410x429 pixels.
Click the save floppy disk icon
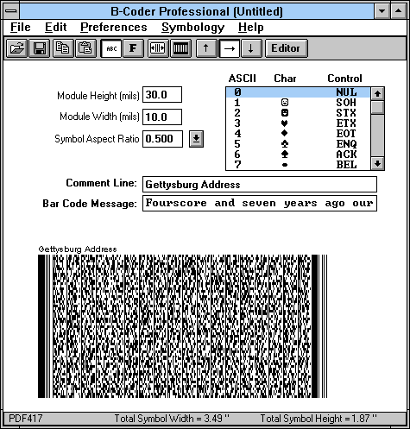pyautogui.click(x=40, y=48)
